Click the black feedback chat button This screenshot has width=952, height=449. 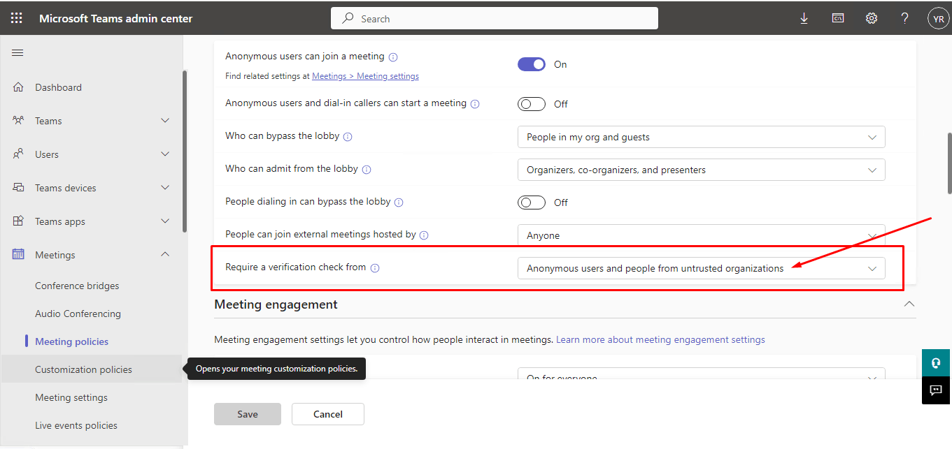[937, 390]
